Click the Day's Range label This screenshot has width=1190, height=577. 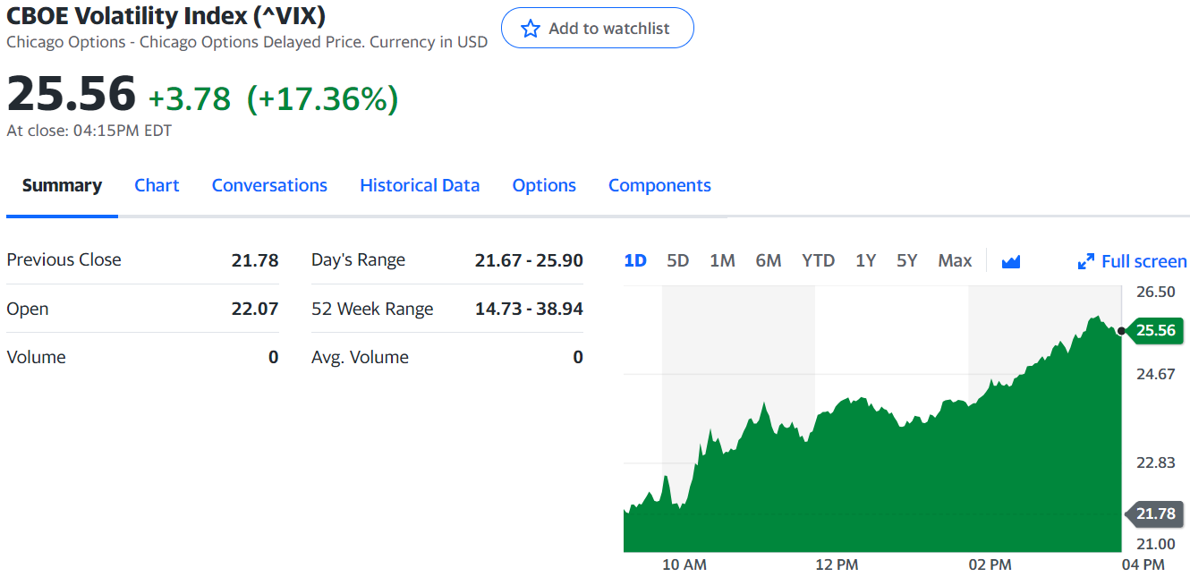click(x=358, y=260)
